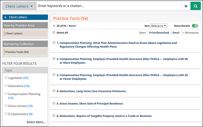
Task: Click the keyword or citation search field
Action: pos(108,6)
